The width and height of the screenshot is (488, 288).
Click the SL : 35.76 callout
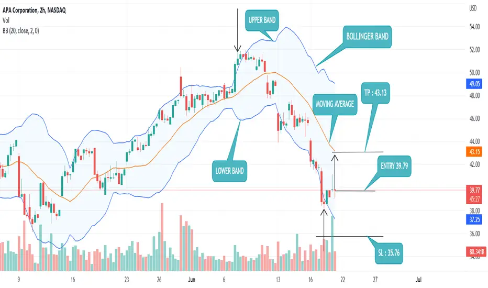click(x=389, y=253)
